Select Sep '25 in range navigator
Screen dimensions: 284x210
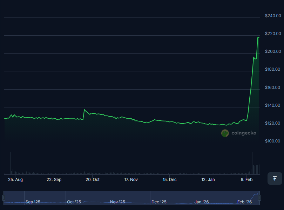(33, 202)
